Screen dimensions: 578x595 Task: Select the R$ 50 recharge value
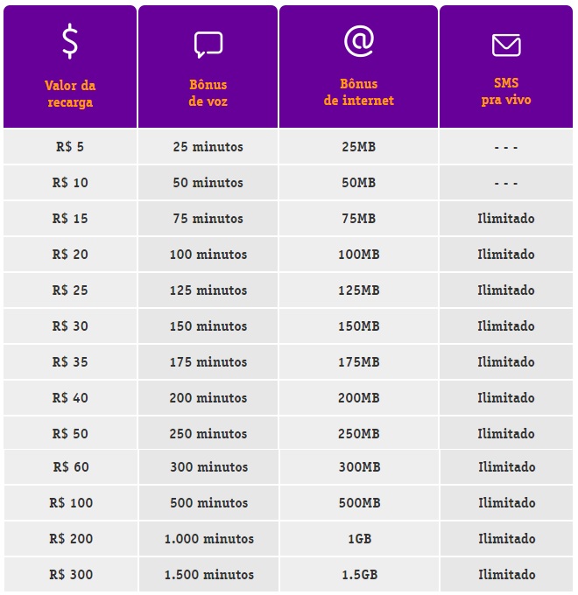point(70,434)
